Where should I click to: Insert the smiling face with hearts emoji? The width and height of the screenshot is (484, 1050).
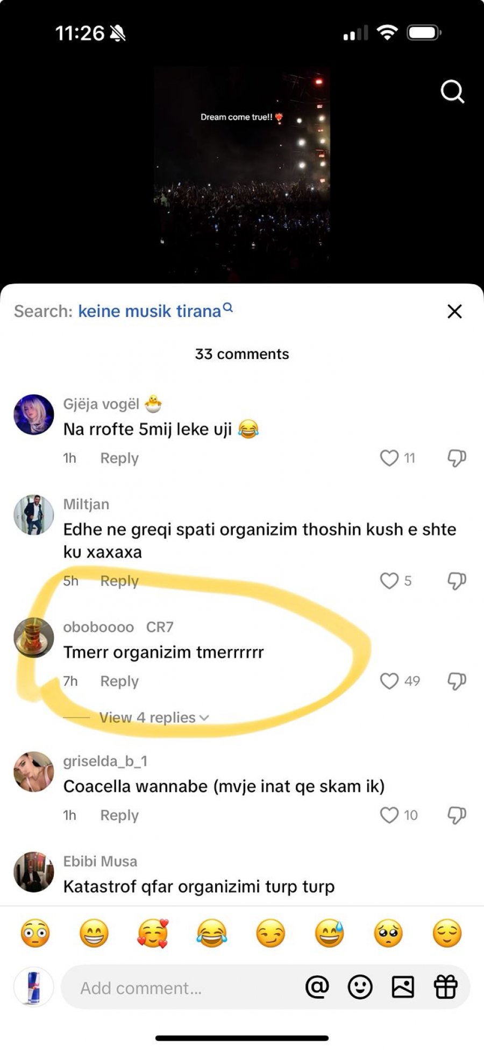tap(153, 933)
